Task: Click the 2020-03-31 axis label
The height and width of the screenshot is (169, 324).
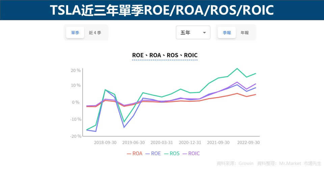Action: [x=162, y=142]
